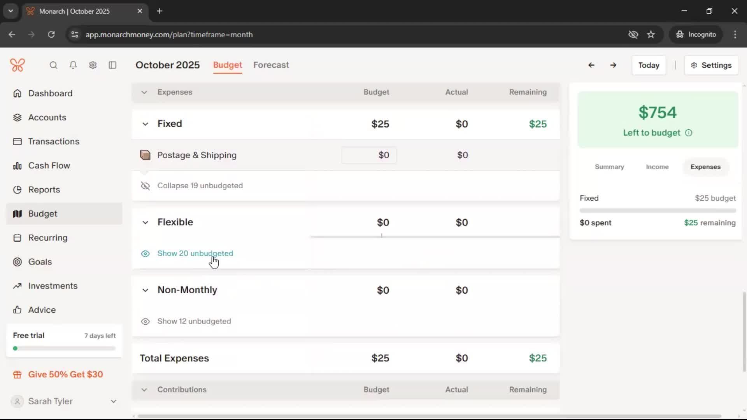747x420 pixels.
Task: Click the Today button
Action: coord(649,65)
